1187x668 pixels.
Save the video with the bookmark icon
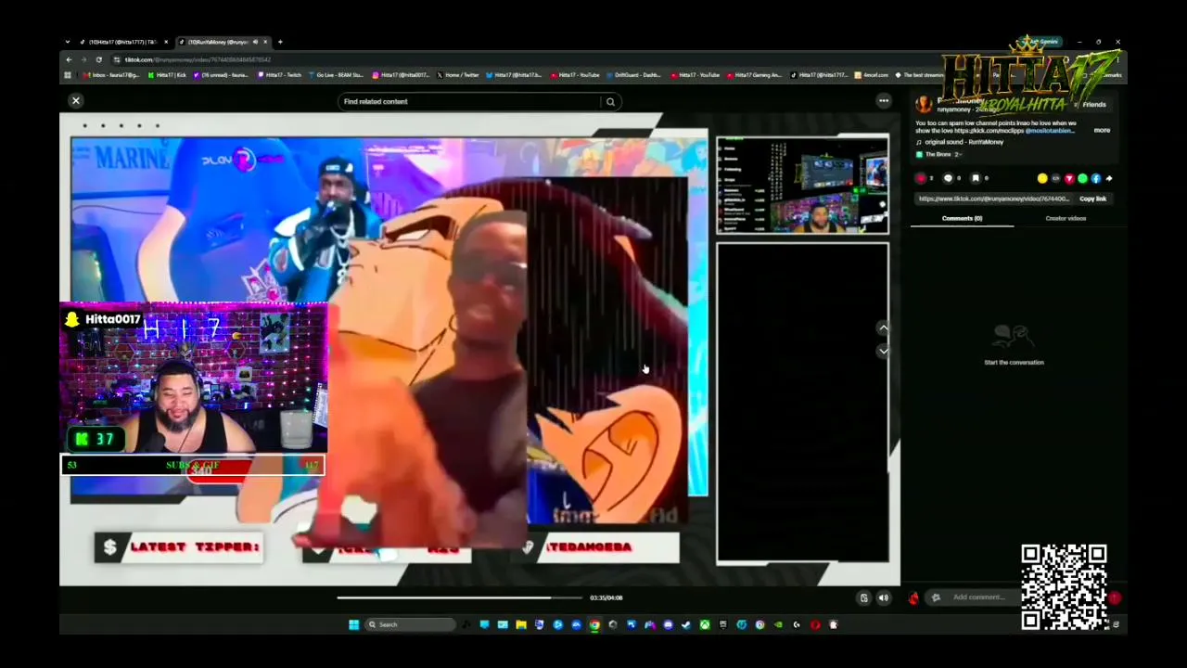[x=975, y=178]
